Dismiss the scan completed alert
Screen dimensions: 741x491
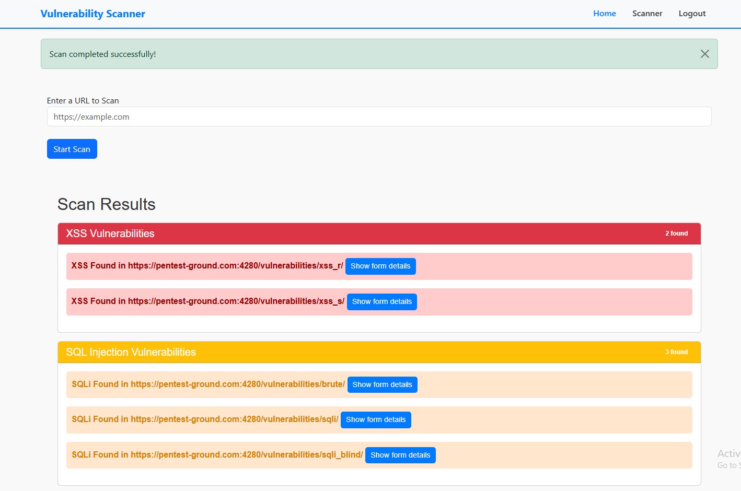pos(704,54)
